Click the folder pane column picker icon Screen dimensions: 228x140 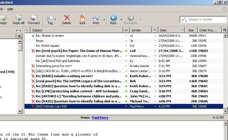click(19, 36)
